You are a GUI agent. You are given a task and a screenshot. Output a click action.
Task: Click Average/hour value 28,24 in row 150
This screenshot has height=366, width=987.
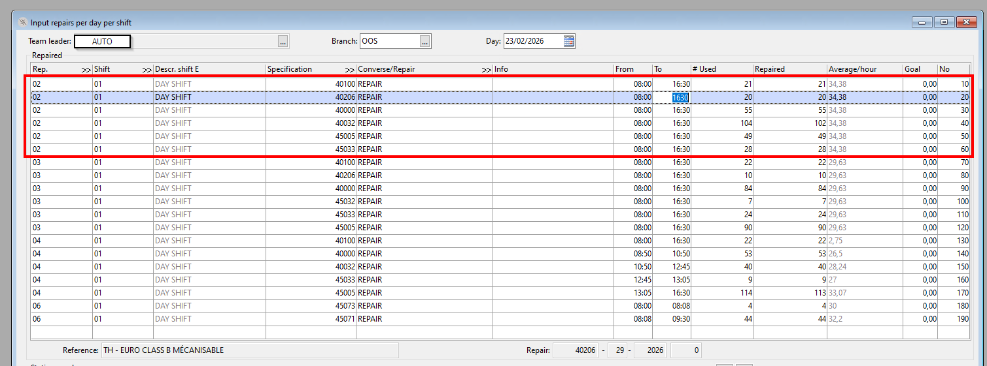[x=865, y=267]
